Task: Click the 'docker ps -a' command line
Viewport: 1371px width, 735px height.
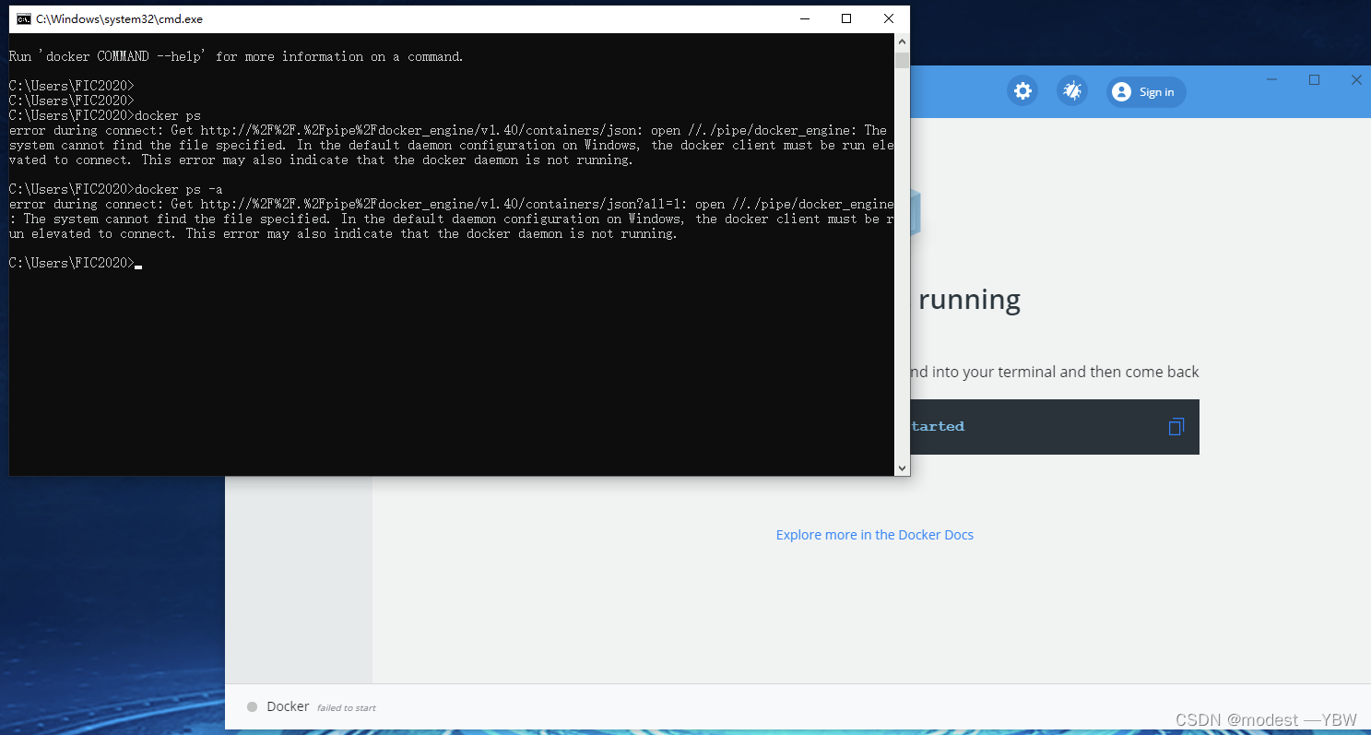Action: pos(116,189)
